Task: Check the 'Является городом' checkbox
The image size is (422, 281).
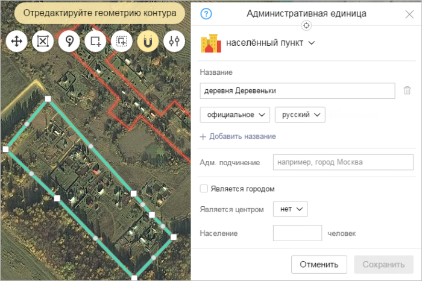Action: click(204, 189)
